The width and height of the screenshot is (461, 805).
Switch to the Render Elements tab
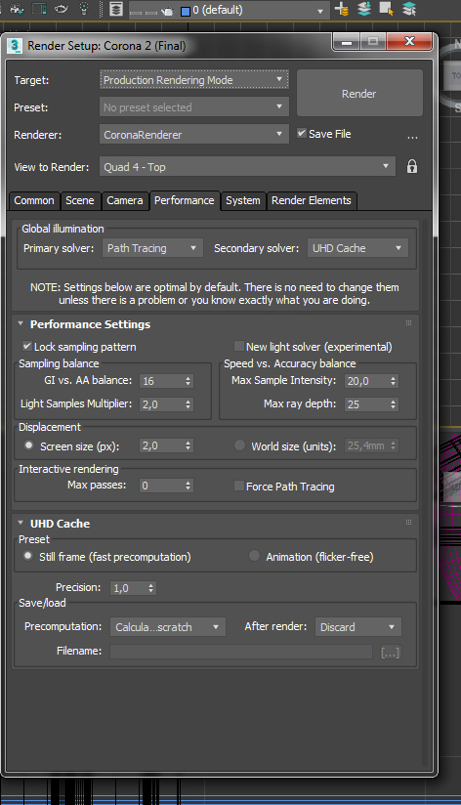tap(312, 200)
